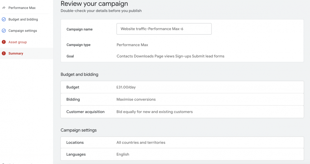Expand the Budget row showing £31.00/day
The image size is (310, 164).
coord(182,87)
